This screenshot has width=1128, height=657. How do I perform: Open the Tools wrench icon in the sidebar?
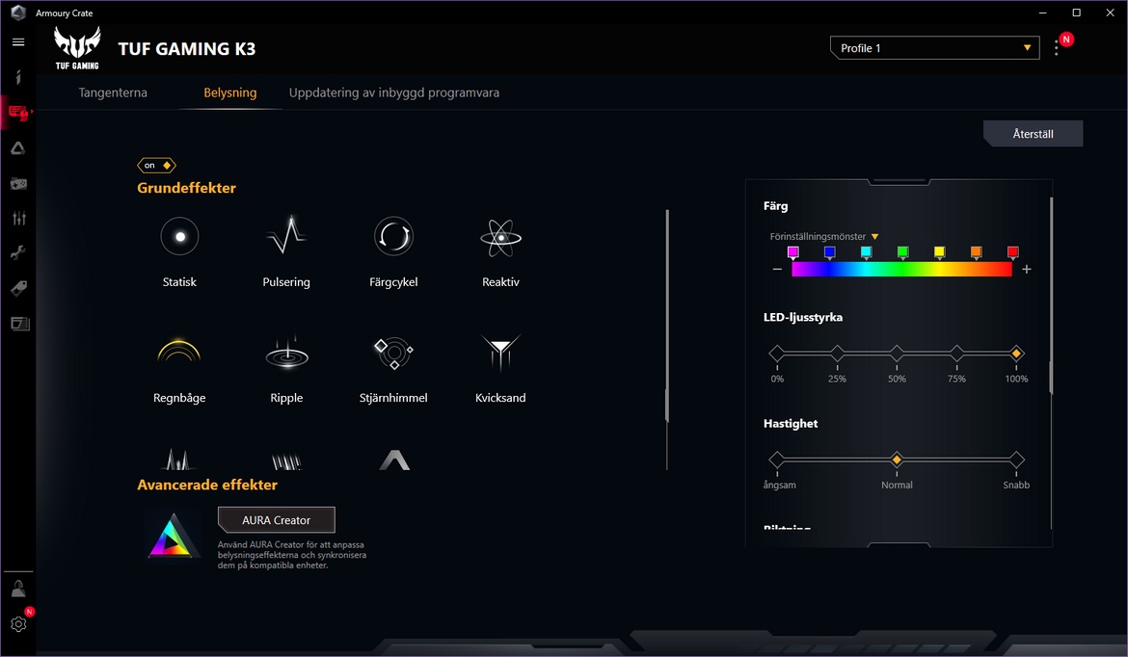tap(18, 252)
